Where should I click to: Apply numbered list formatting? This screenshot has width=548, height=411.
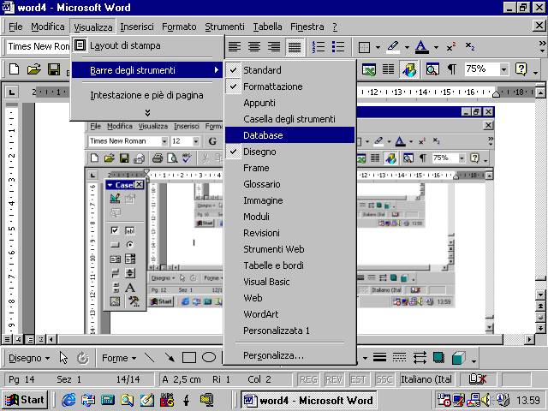coord(319,46)
